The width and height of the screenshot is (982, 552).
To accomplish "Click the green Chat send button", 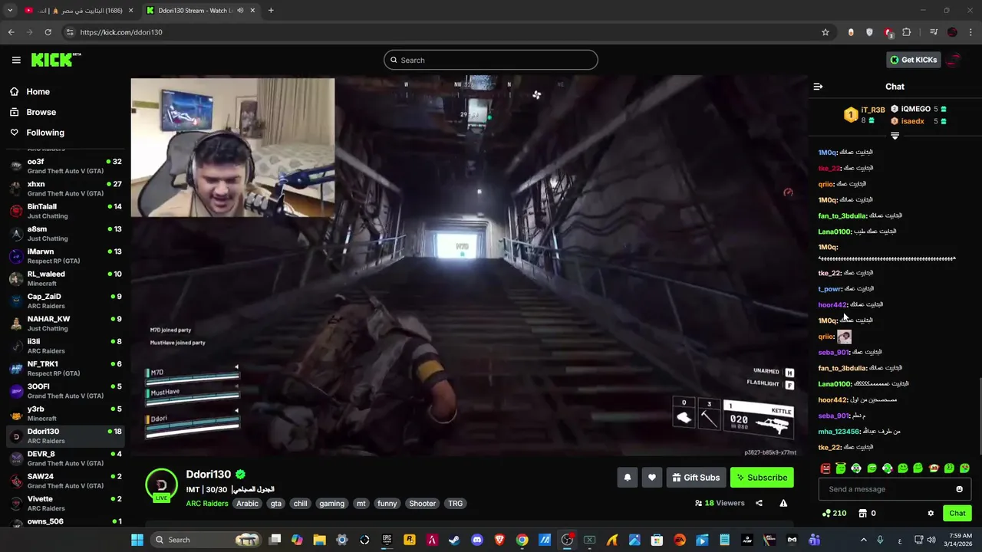I will pos(957,514).
